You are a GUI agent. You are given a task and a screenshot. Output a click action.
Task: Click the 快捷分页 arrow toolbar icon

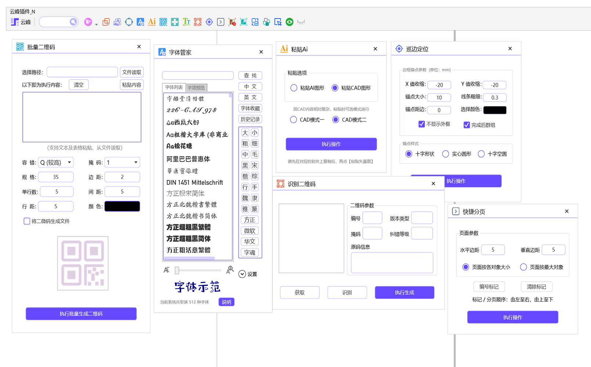221,22
